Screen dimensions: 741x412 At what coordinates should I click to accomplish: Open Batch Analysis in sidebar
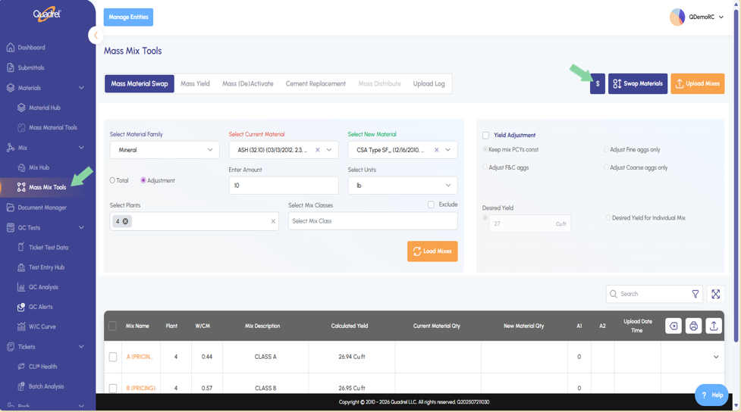pos(46,386)
